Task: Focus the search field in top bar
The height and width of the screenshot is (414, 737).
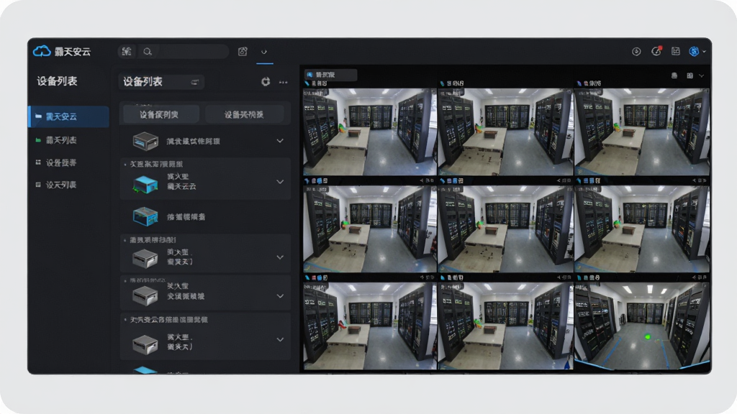Action: click(184, 52)
